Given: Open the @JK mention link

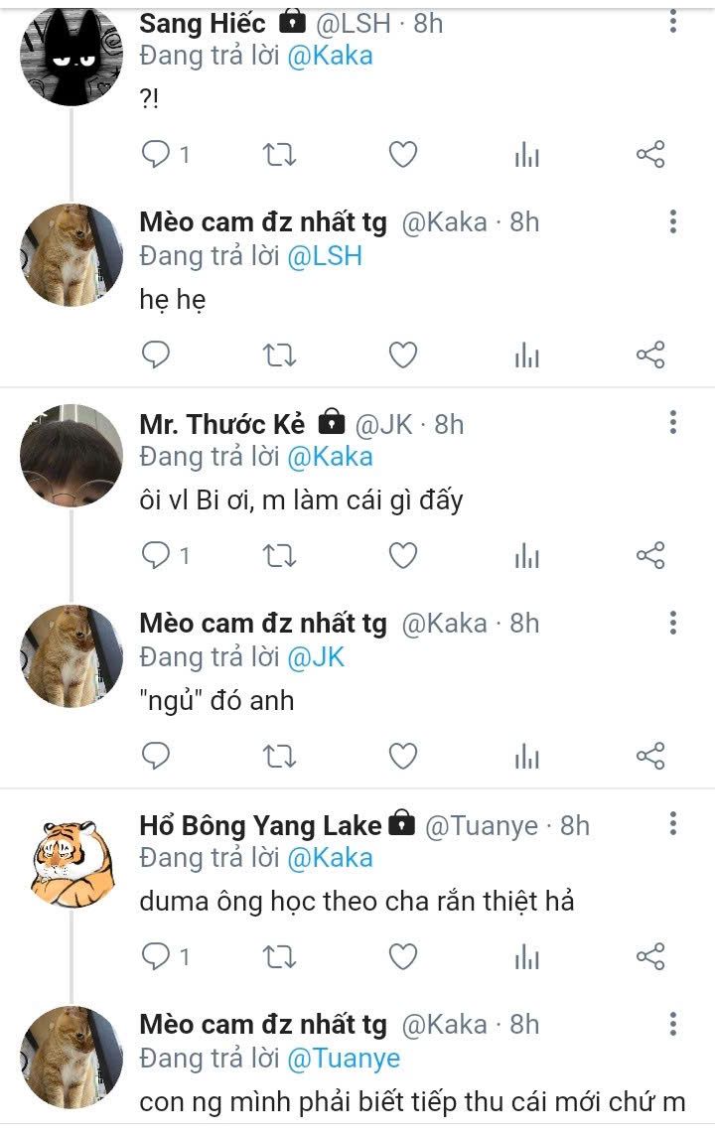Looking at the screenshot, I should (316, 656).
